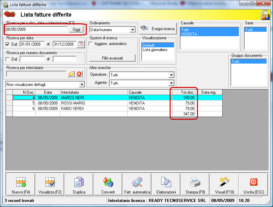Screen dimensions: 273x207
Task: Click the title bar window icon
Action: click(x=6, y=4)
